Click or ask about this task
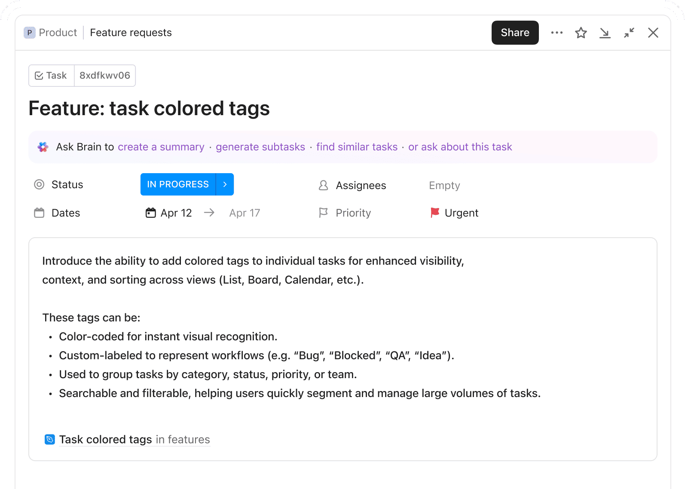 click(460, 147)
